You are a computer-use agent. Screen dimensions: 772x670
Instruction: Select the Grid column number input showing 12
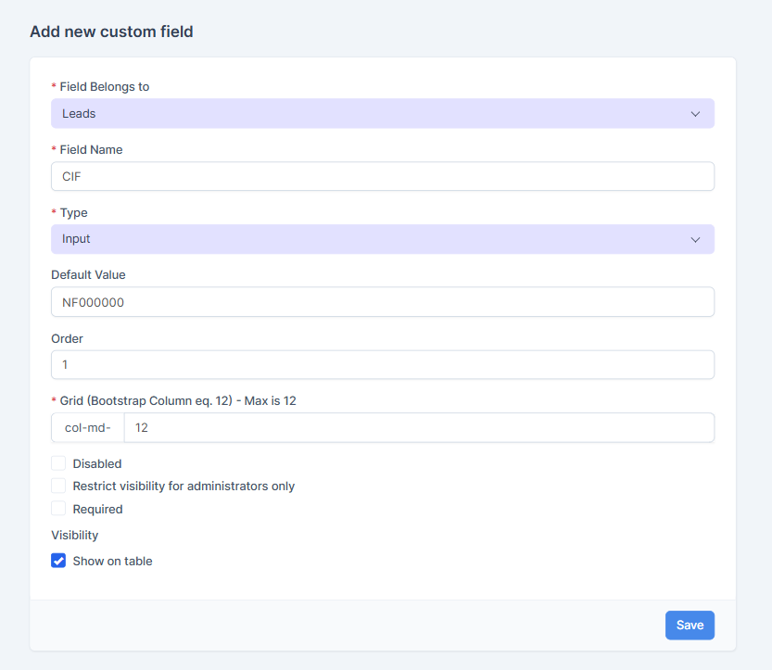pos(418,428)
